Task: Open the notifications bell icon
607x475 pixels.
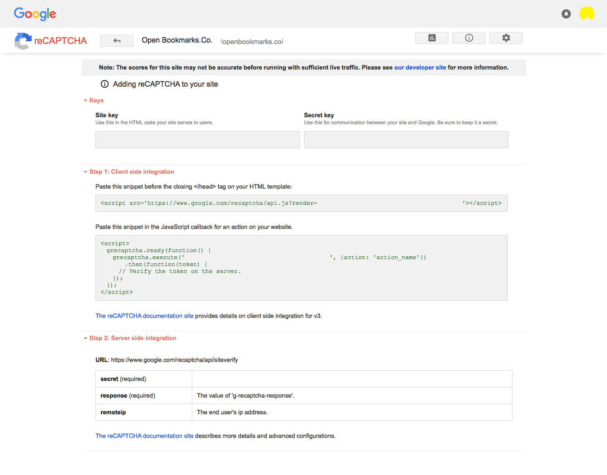Action: point(566,14)
